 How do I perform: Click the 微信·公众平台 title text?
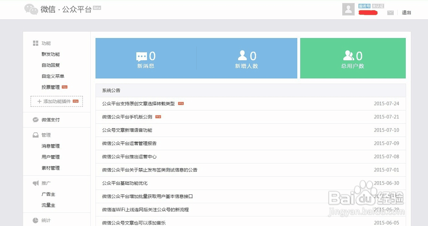tap(66, 9)
